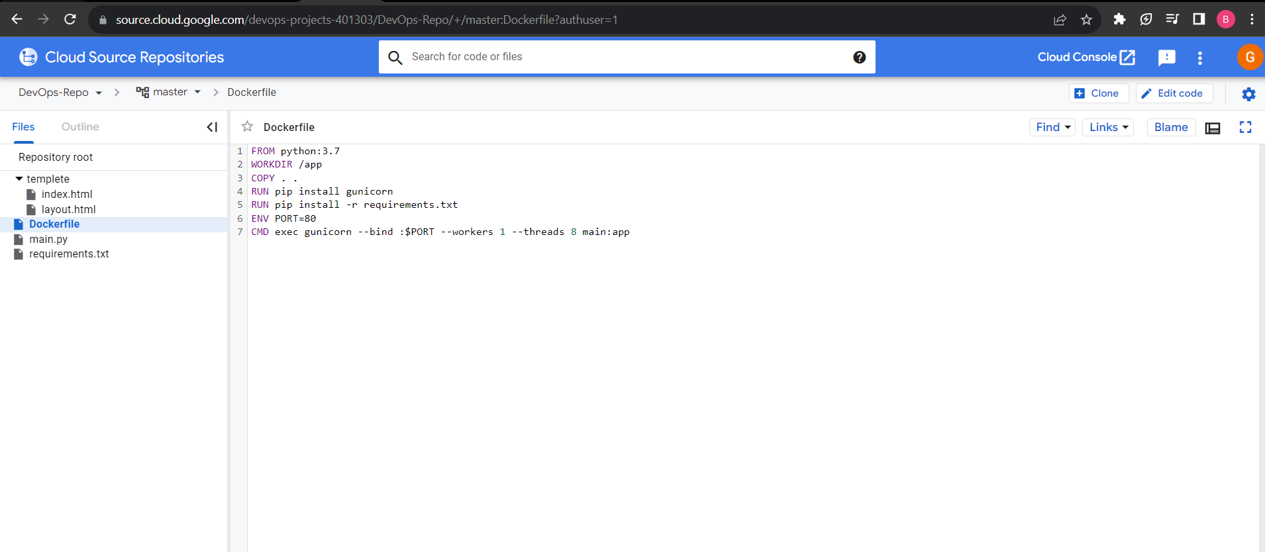Screen dimensions: 1265x552
Task: Click the settings gear icon
Action: pyautogui.click(x=1248, y=94)
